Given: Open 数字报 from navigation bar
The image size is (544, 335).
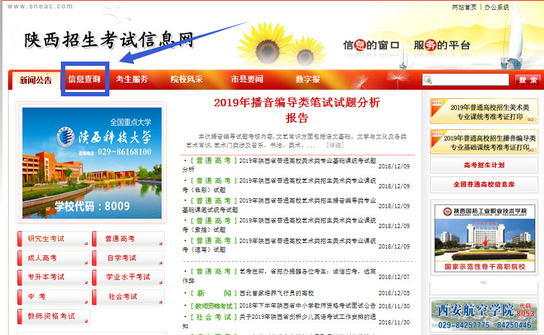Looking at the screenshot, I should 308,80.
